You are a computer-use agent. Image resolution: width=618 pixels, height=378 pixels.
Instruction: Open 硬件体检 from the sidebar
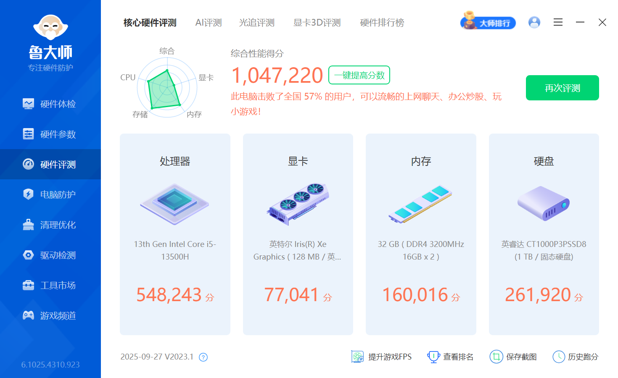pos(50,104)
